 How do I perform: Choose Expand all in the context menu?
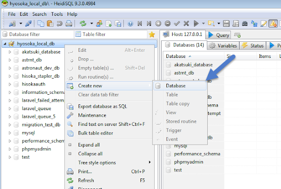[109, 145]
